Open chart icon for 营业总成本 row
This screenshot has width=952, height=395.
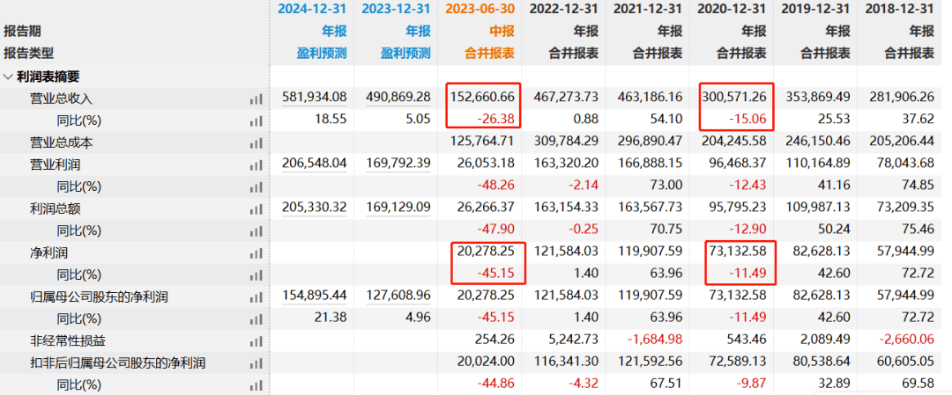pyautogui.click(x=257, y=143)
